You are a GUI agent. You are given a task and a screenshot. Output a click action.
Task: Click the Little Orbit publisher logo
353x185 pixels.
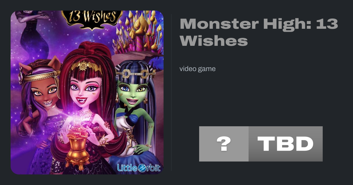click(139, 167)
